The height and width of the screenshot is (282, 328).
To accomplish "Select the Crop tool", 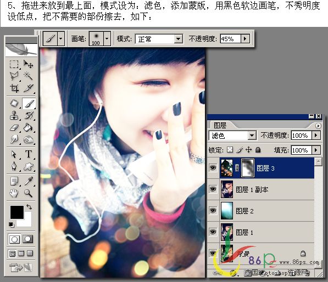I will pyautogui.click(x=14, y=88).
